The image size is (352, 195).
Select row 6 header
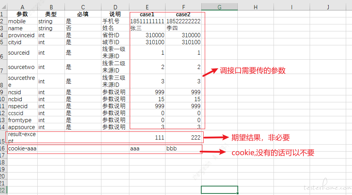[x=3, y=53]
